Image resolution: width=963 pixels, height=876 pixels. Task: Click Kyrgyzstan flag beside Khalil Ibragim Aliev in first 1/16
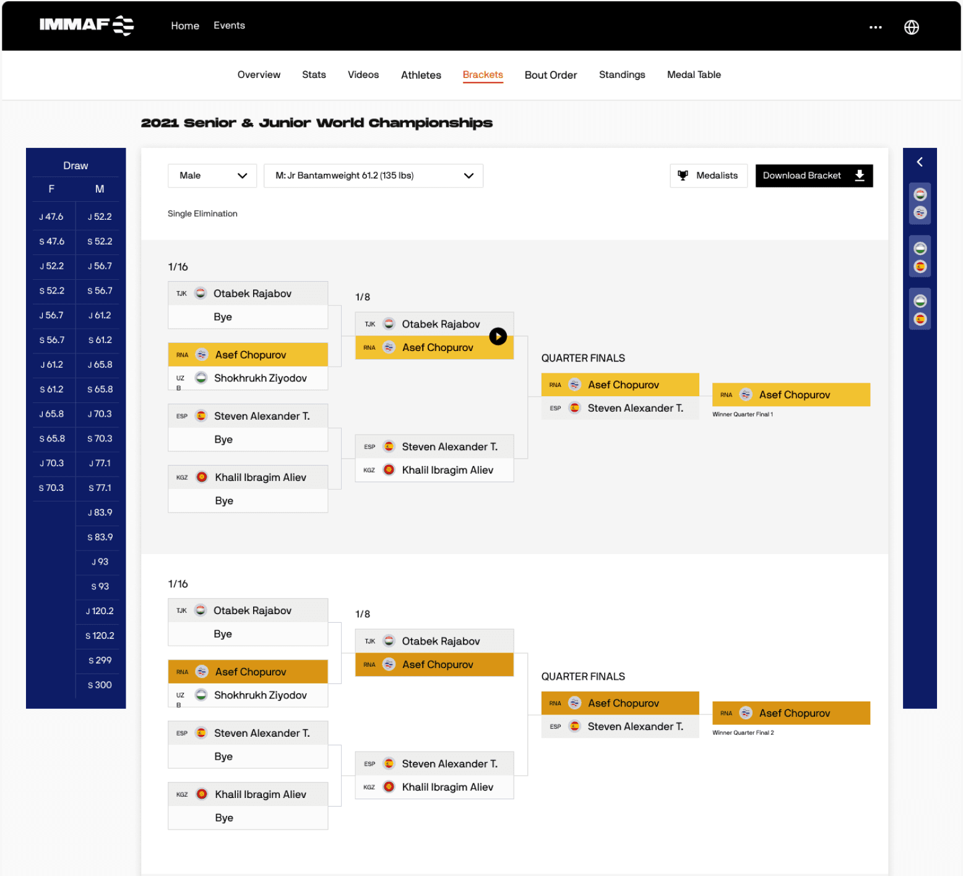point(202,477)
